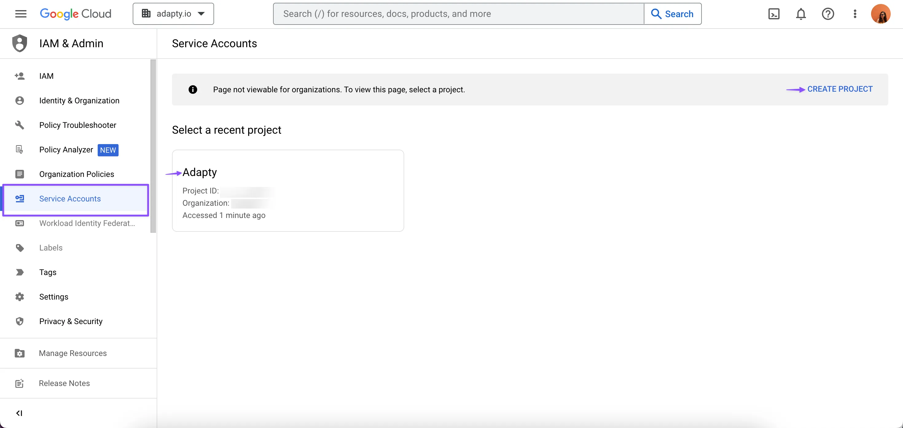Select the IAM menu item

click(46, 76)
